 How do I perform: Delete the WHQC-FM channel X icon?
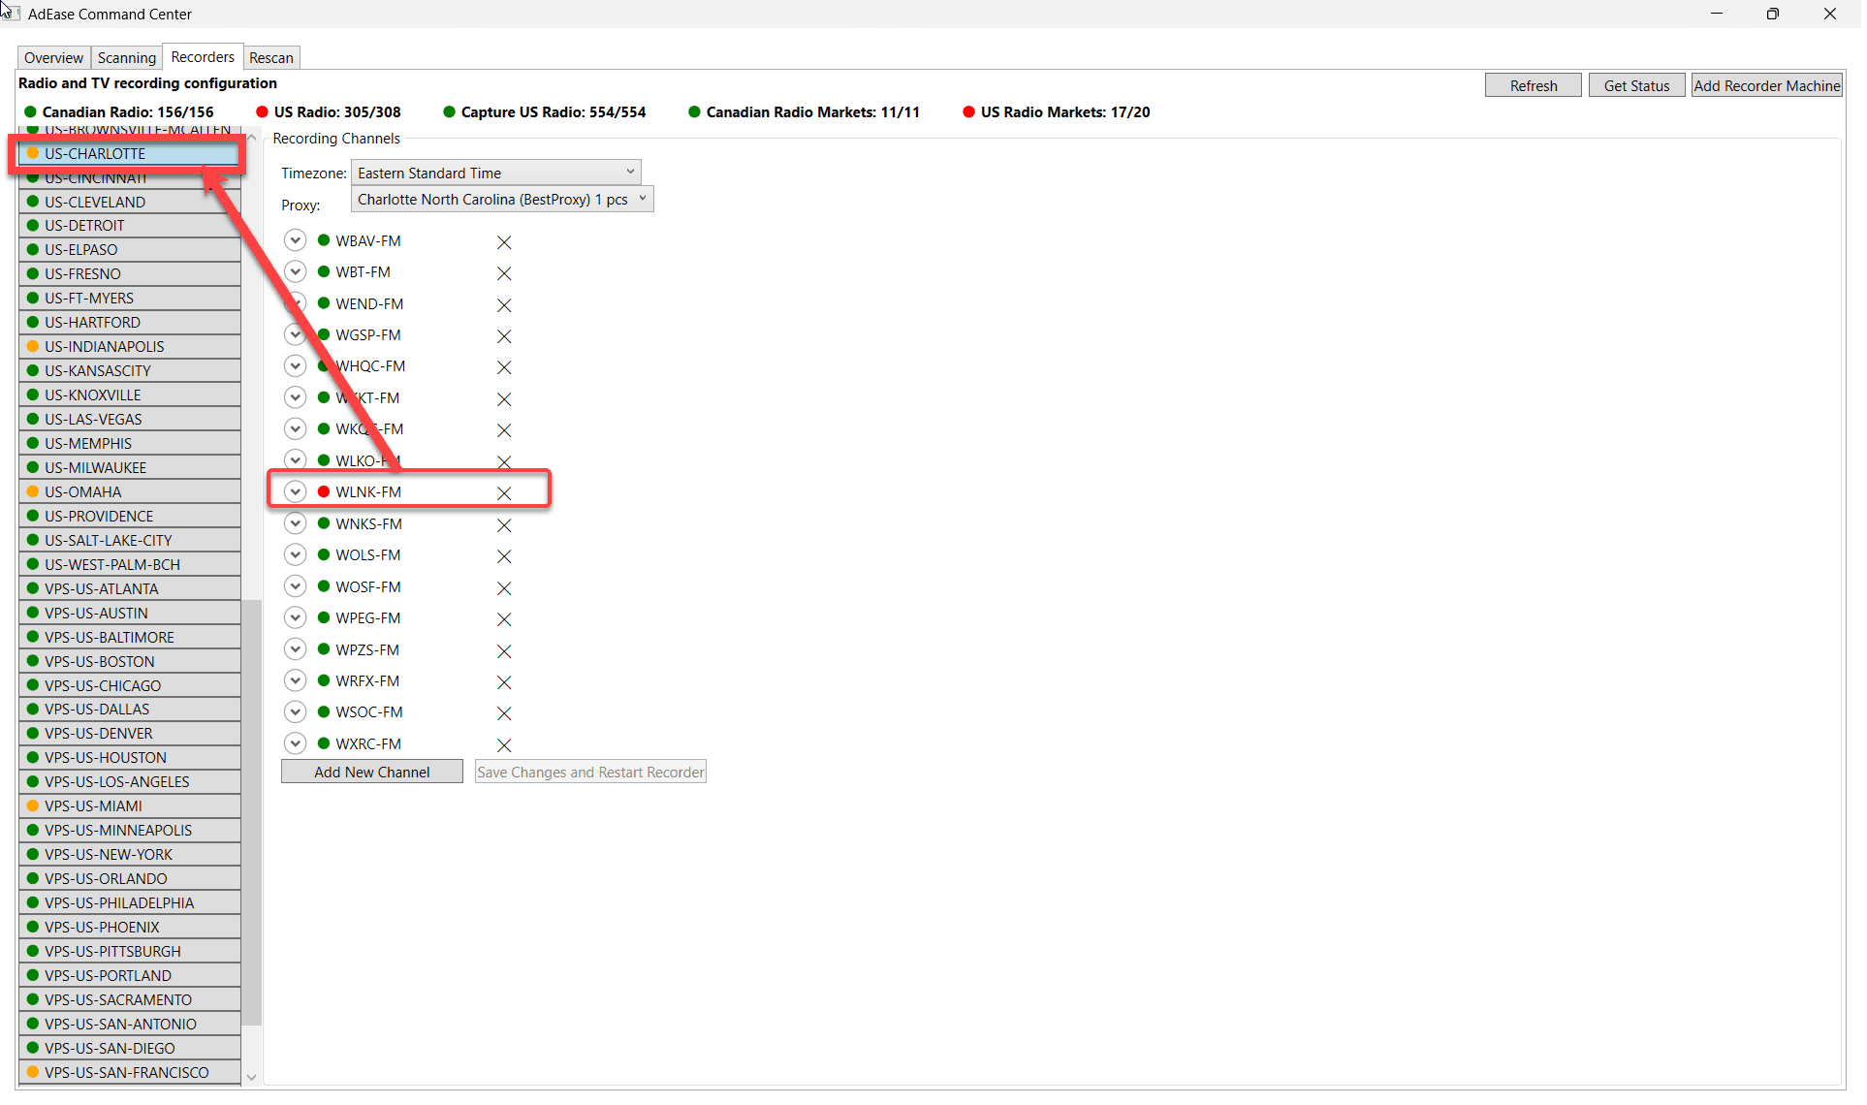coord(504,367)
